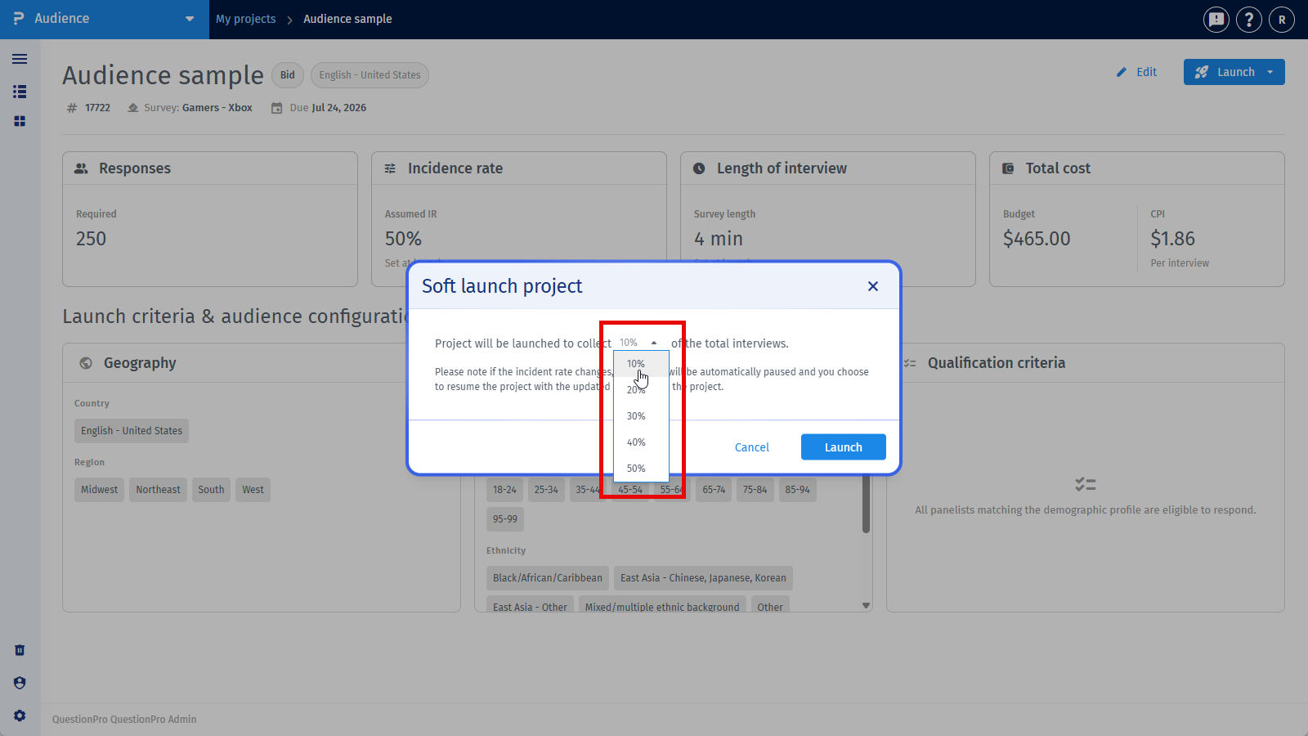This screenshot has height=736, width=1308.
Task: Click the rocket icon on Launch button
Action: pyautogui.click(x=1201, y=72)
